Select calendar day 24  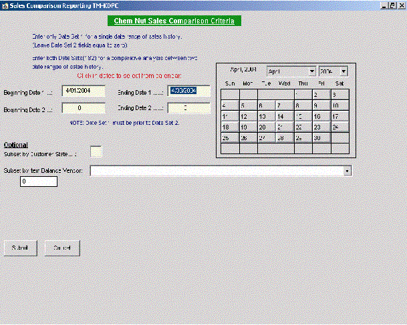point(340,127)
